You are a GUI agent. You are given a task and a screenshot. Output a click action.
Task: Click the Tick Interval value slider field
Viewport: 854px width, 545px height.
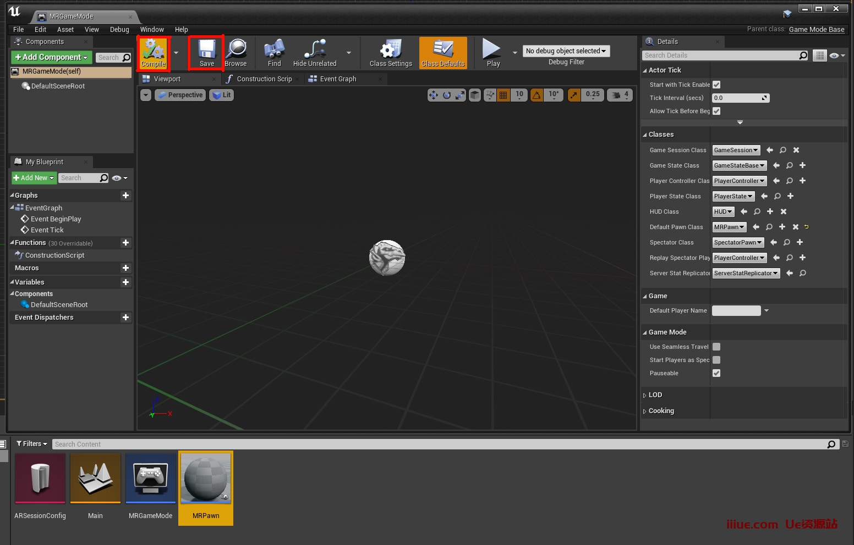click(x=736, y=98)
